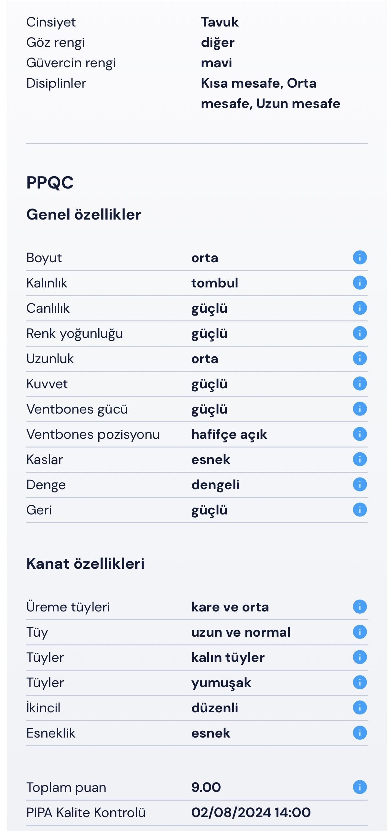Tap the Ventbones gücü info icon
This screenshot has width=390, height=831.
click(359, 409)
